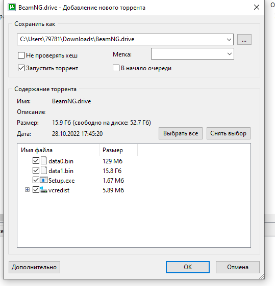The height and width of the screenshot is (286, 275).
Task: Expand the vcredist folder tree node
Action: [x=27, y=190]
